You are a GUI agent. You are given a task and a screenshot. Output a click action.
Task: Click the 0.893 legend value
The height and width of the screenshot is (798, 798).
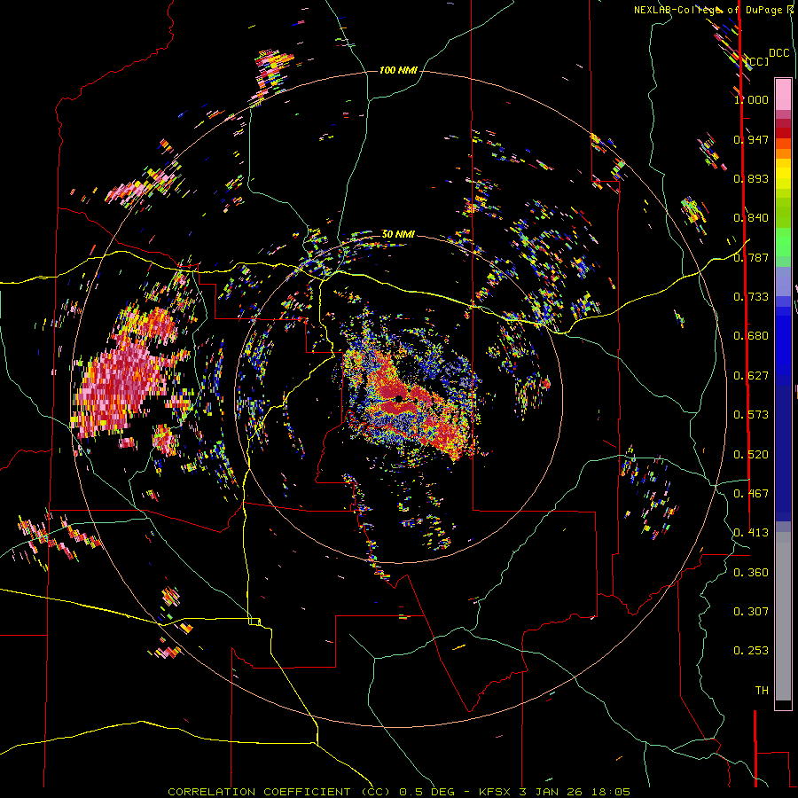(x=751, y=178)
